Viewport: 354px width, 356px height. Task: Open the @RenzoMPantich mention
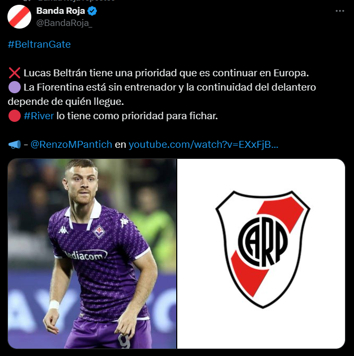click(x=71, y=145)
